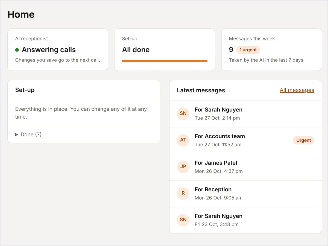Viewport: 328px width, 246px height.
Task: Click Changes you save go to next call text
Action: (57, 60)
